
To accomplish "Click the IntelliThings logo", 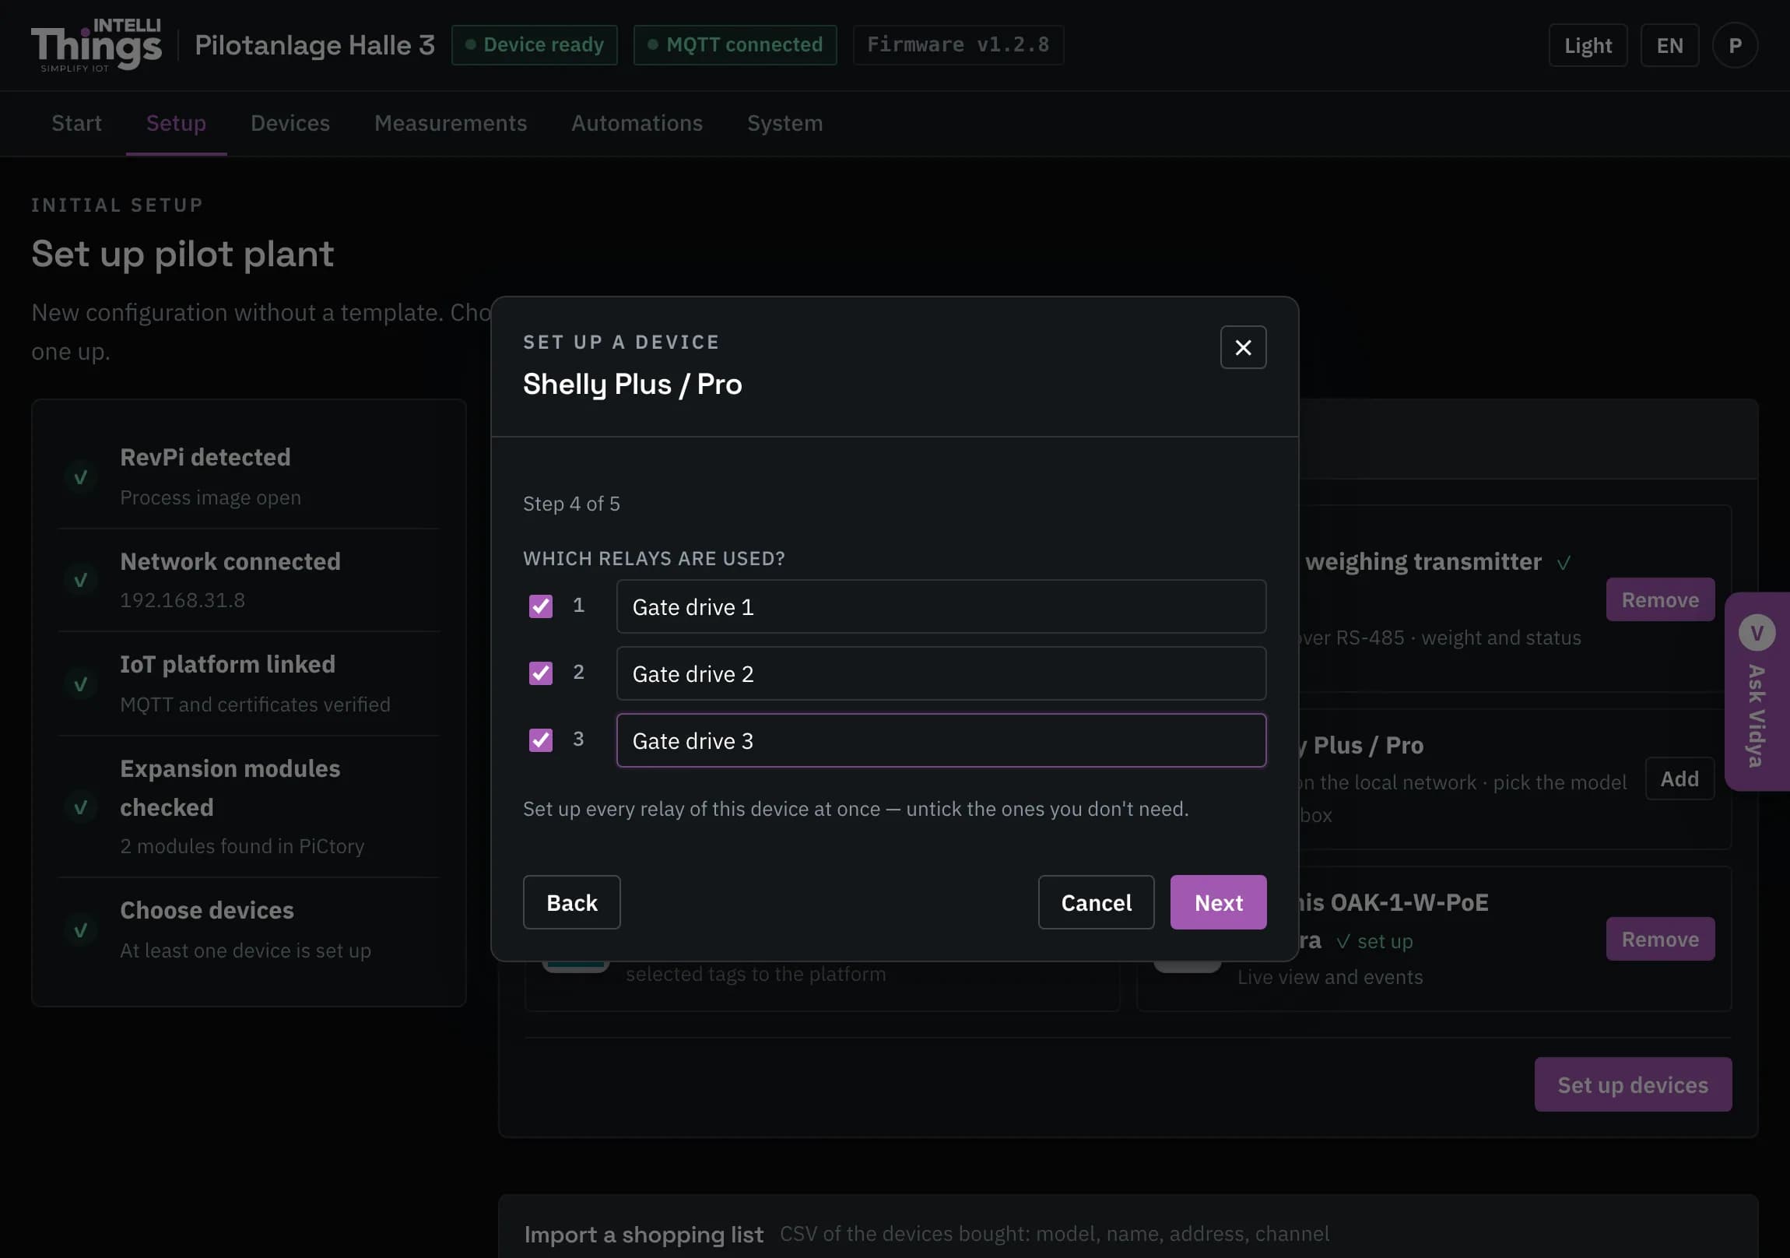I will (96, 45).
